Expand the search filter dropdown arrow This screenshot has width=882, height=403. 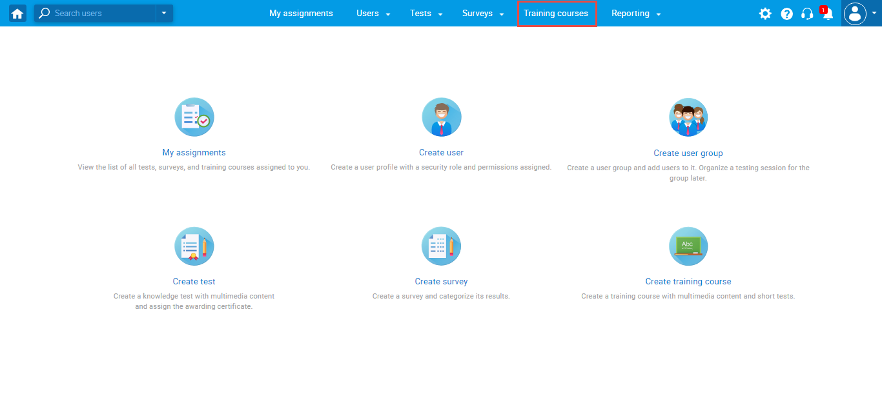(x=164, y=14)
